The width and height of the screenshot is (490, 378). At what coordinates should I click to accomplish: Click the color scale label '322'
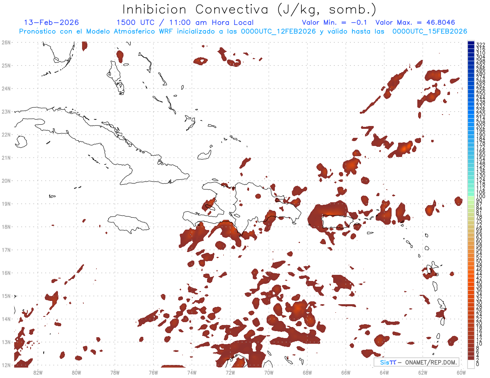(481, 44)
